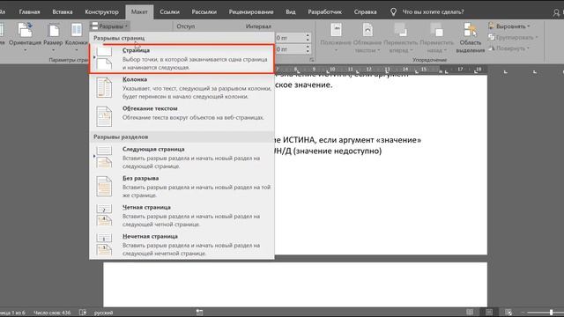Click the 'Разрывы разделов' menu header
The image size is (564, 317).
tap(121, 136)
